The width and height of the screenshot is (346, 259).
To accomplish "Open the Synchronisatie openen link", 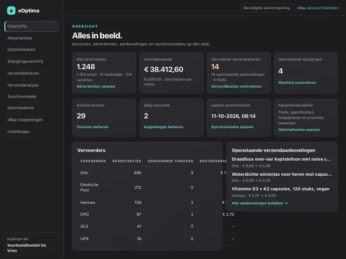I will pos(232,127).
